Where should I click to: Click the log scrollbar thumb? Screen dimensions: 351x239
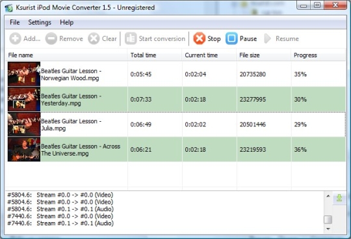point(328,219)
